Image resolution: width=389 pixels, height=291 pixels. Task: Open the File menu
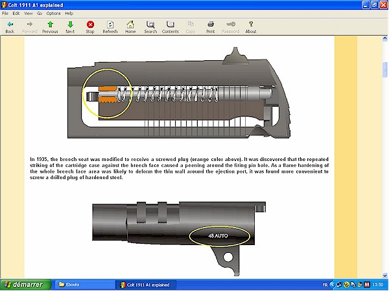5,14
